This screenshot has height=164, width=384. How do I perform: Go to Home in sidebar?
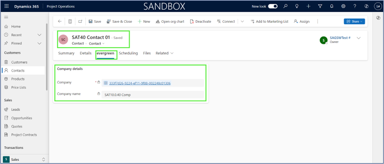pos(16,26)
